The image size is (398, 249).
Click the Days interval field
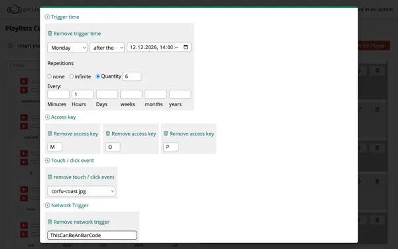tap(107, 94)
